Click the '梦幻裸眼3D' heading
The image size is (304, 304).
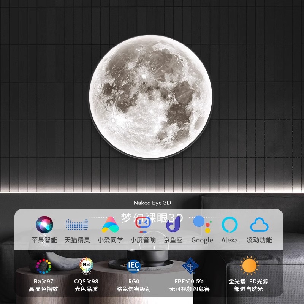click(x=152, y=217)
